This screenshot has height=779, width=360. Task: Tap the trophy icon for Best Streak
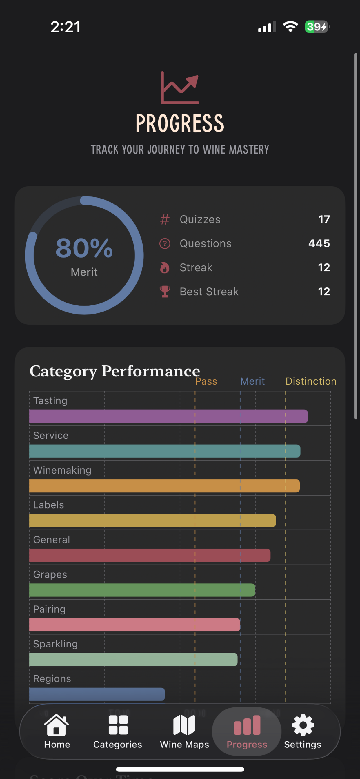point(164,291)
